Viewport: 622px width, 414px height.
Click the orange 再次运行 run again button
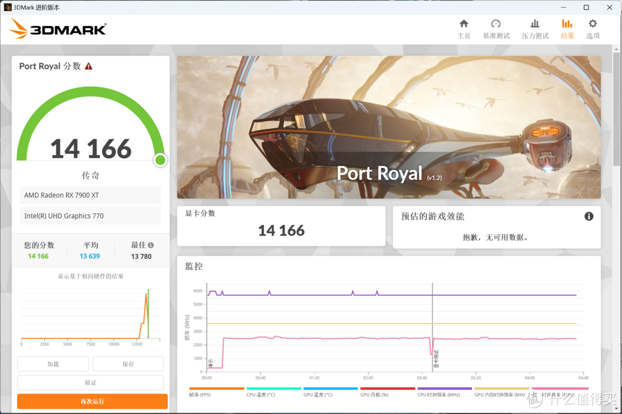(x=92, y=401)
